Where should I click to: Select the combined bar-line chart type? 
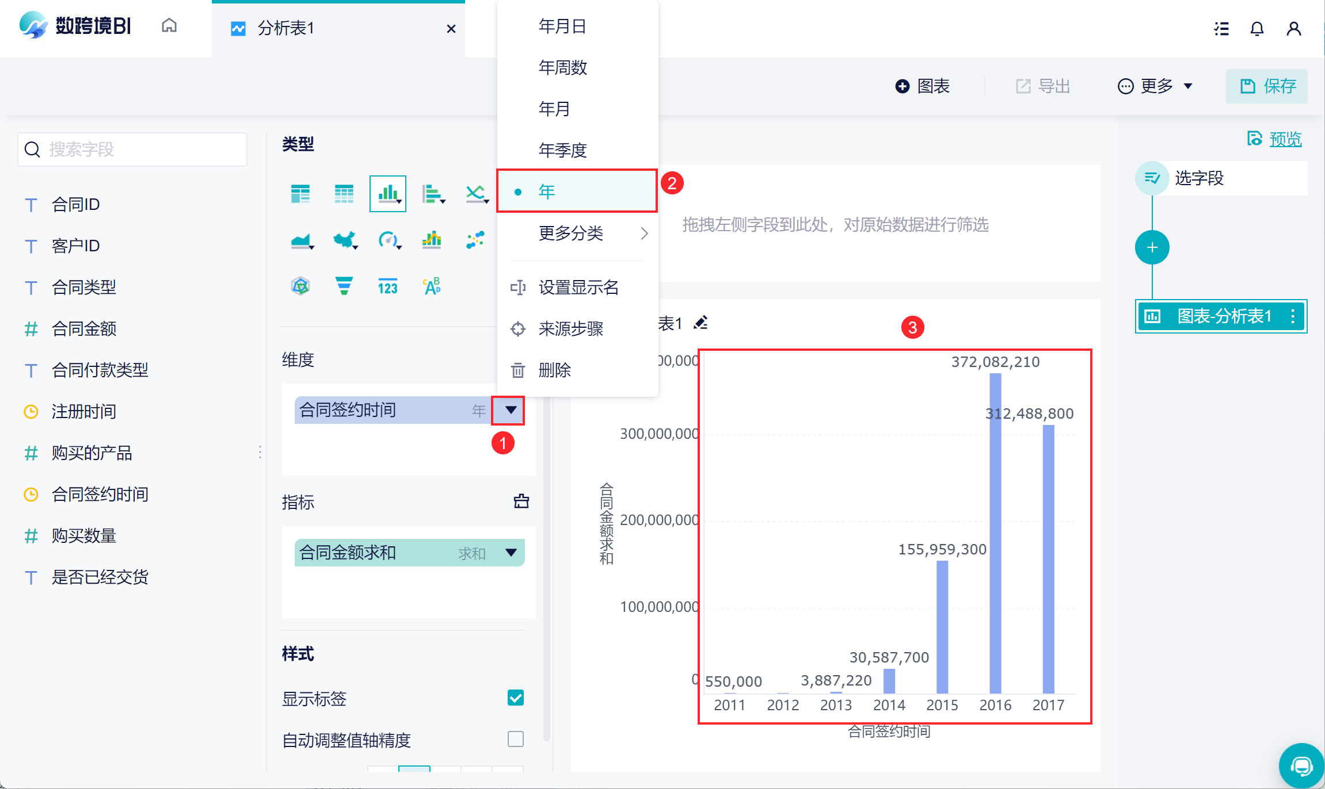432,240
